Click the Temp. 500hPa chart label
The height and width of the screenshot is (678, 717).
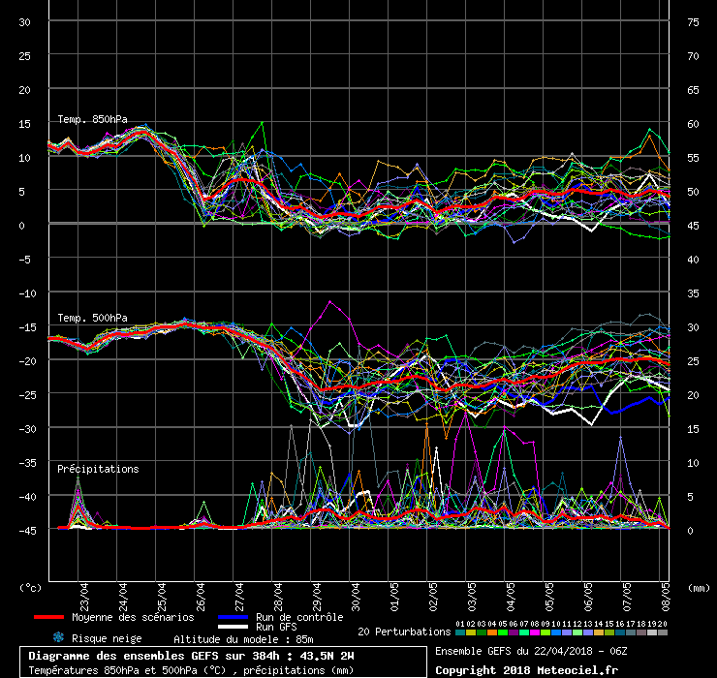tap(92, 318)
